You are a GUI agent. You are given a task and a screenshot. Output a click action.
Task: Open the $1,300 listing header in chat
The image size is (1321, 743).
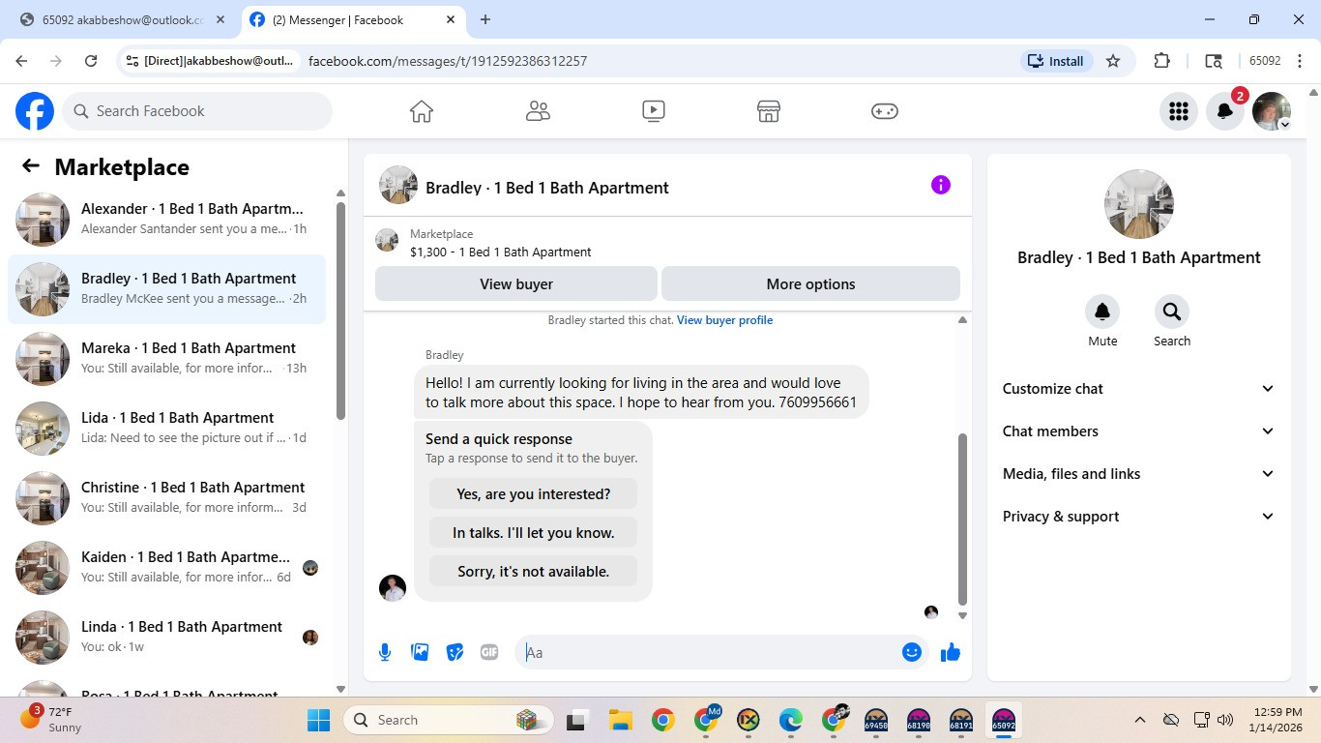[x=667, y=243]
